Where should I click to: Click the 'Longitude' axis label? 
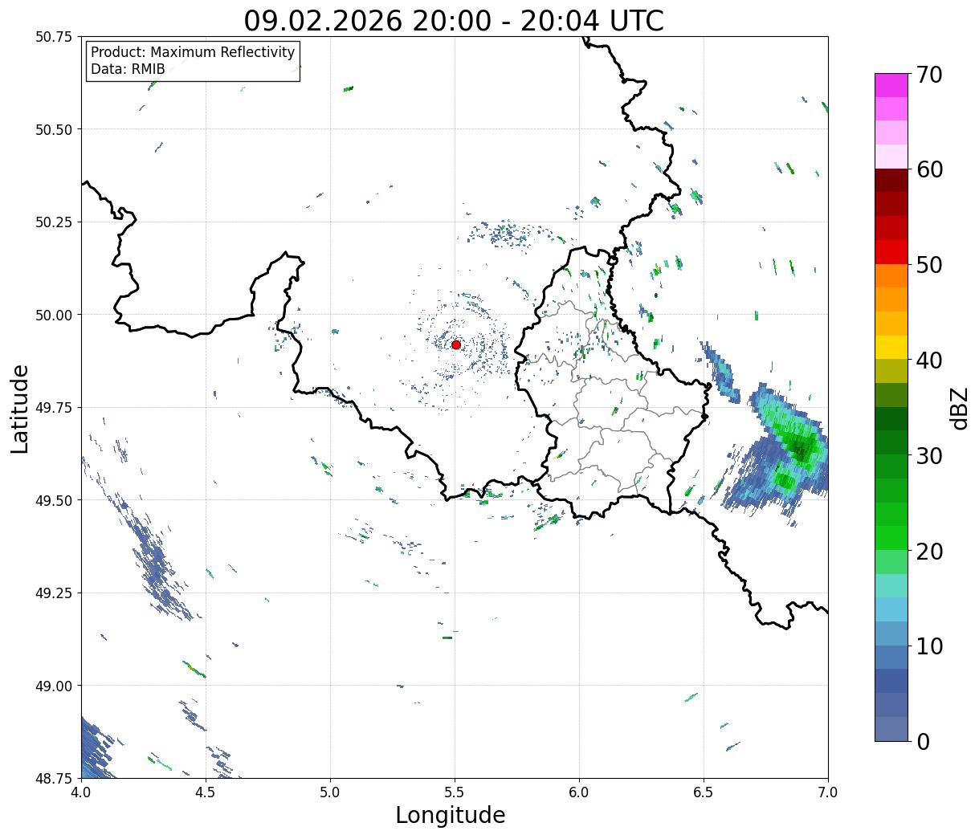pyautogui.click(x=451, y=815)
